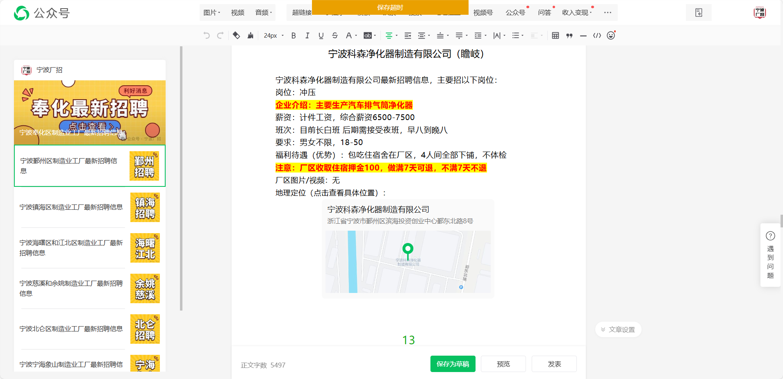Click the 薪资 计件工资 line

(345, 118)
